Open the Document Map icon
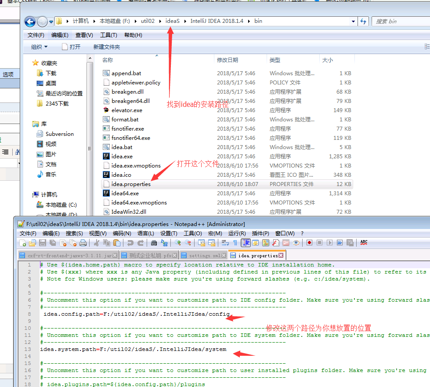 pyautogui.click(x=265, y=243)
